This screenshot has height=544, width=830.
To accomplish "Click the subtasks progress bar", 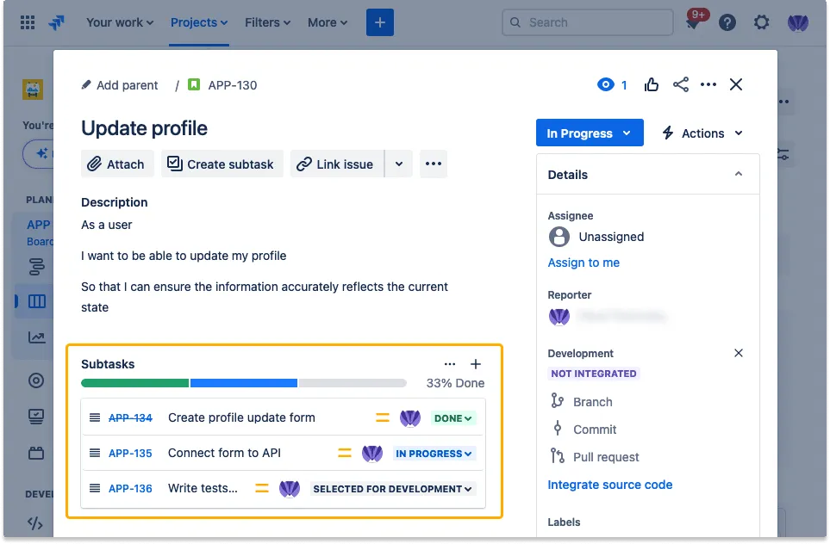I will point(244,383).
